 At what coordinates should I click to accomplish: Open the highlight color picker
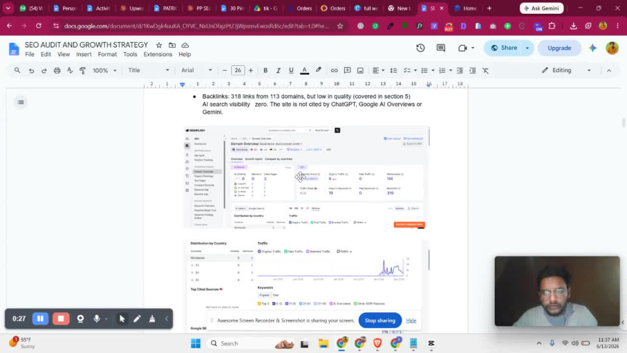[x=319, y=70]
